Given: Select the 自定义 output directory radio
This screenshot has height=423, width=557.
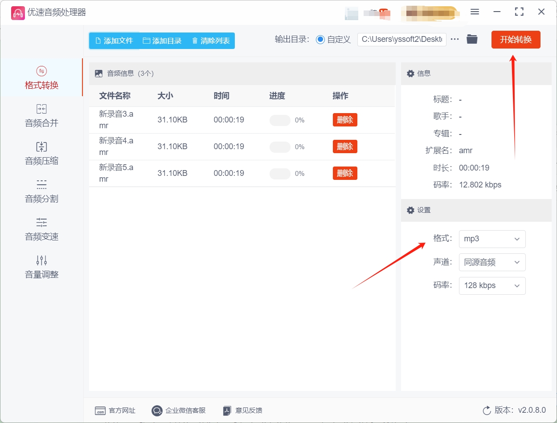Looking at the screenshot, I should coord(320,40).
